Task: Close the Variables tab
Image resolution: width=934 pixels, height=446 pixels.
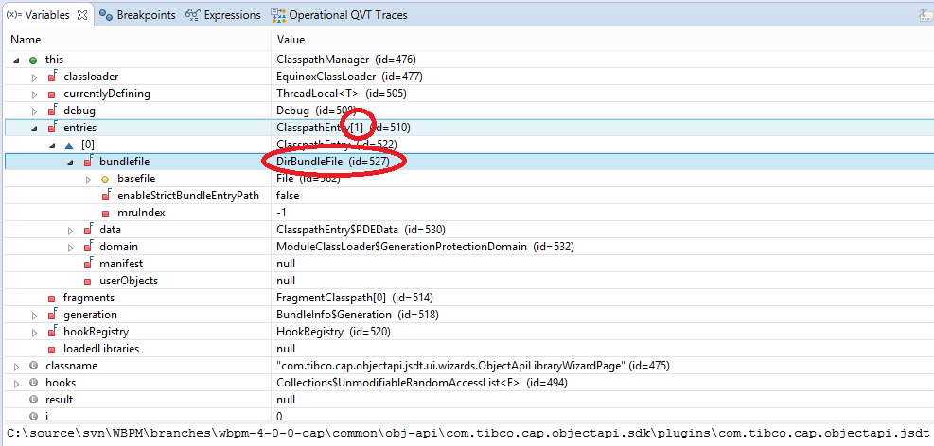Action: [82, 15]
